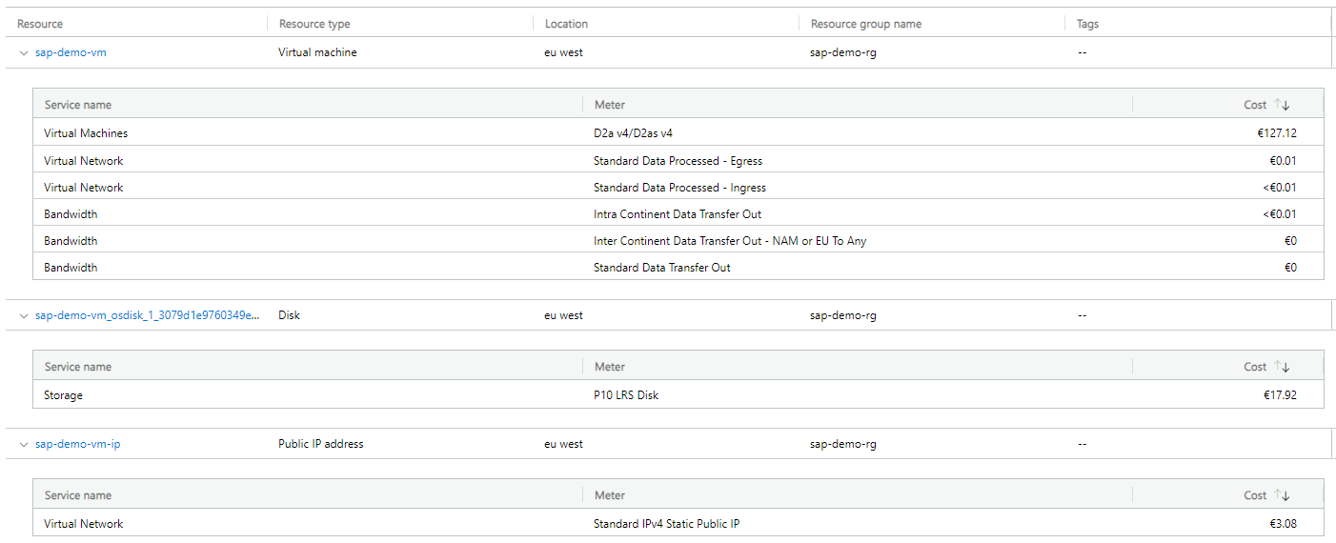Click the €3.08 public IP cost
1336x543 pixels.
click(1283, 524)
